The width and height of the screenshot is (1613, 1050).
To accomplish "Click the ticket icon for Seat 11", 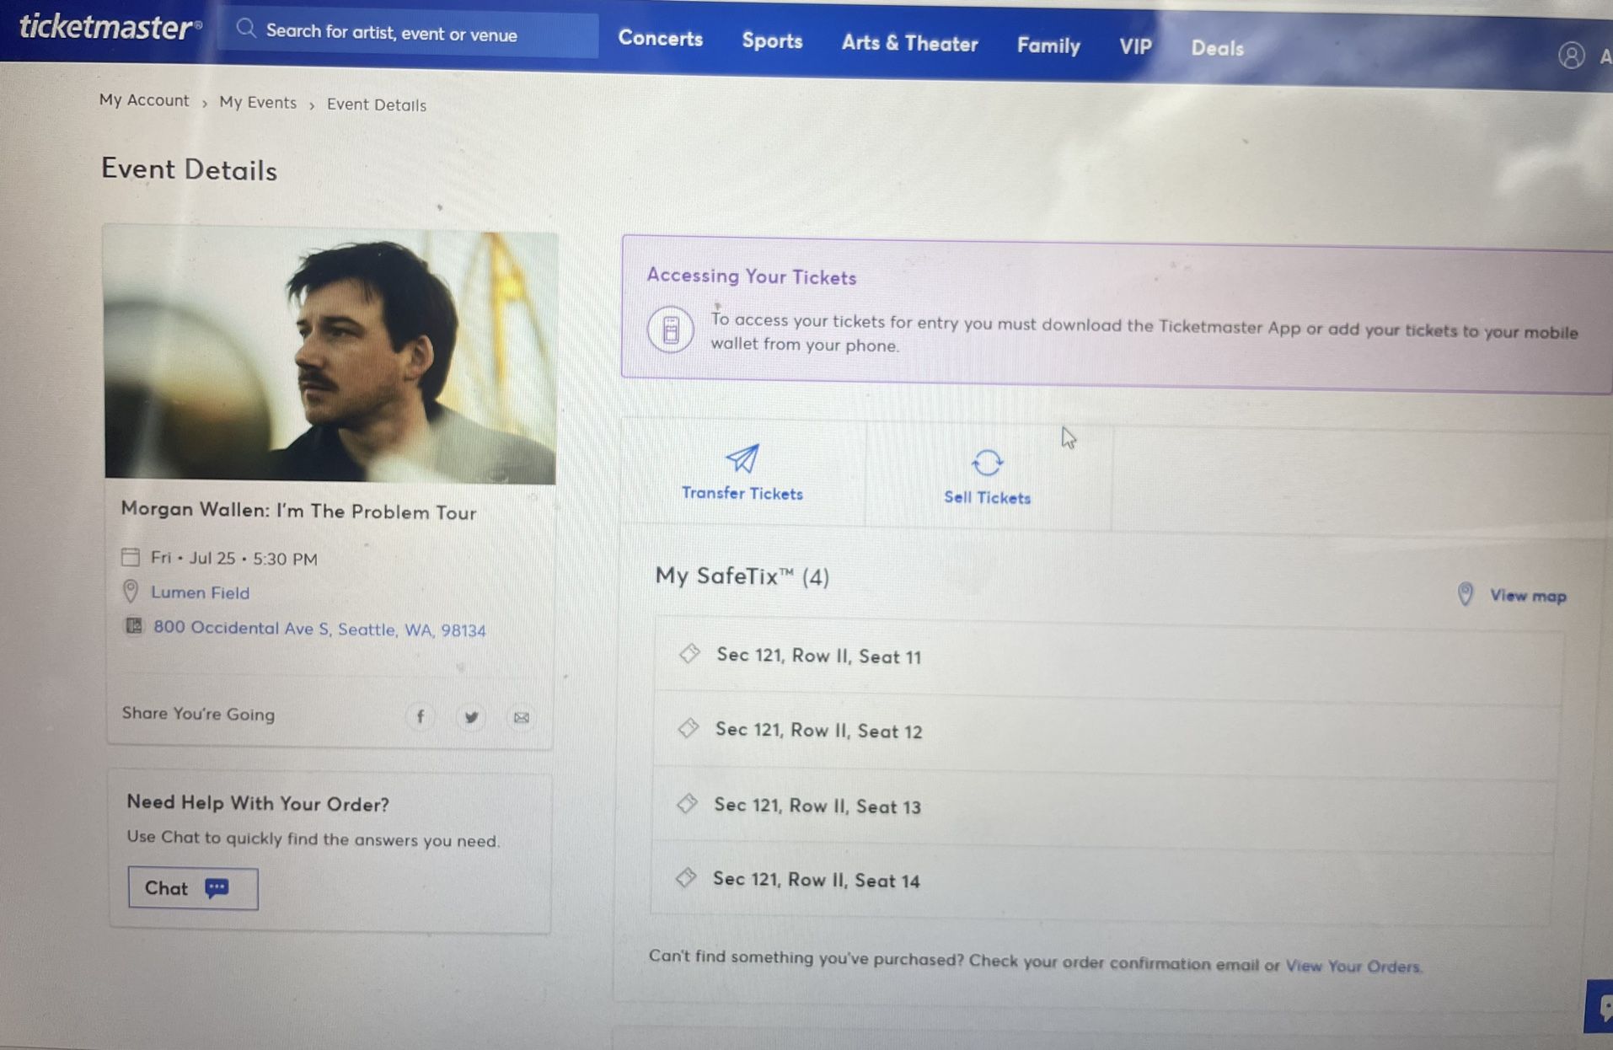I will click(x=689, y=653).
